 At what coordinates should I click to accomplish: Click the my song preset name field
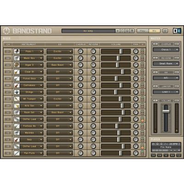click(x=88, y=31)
